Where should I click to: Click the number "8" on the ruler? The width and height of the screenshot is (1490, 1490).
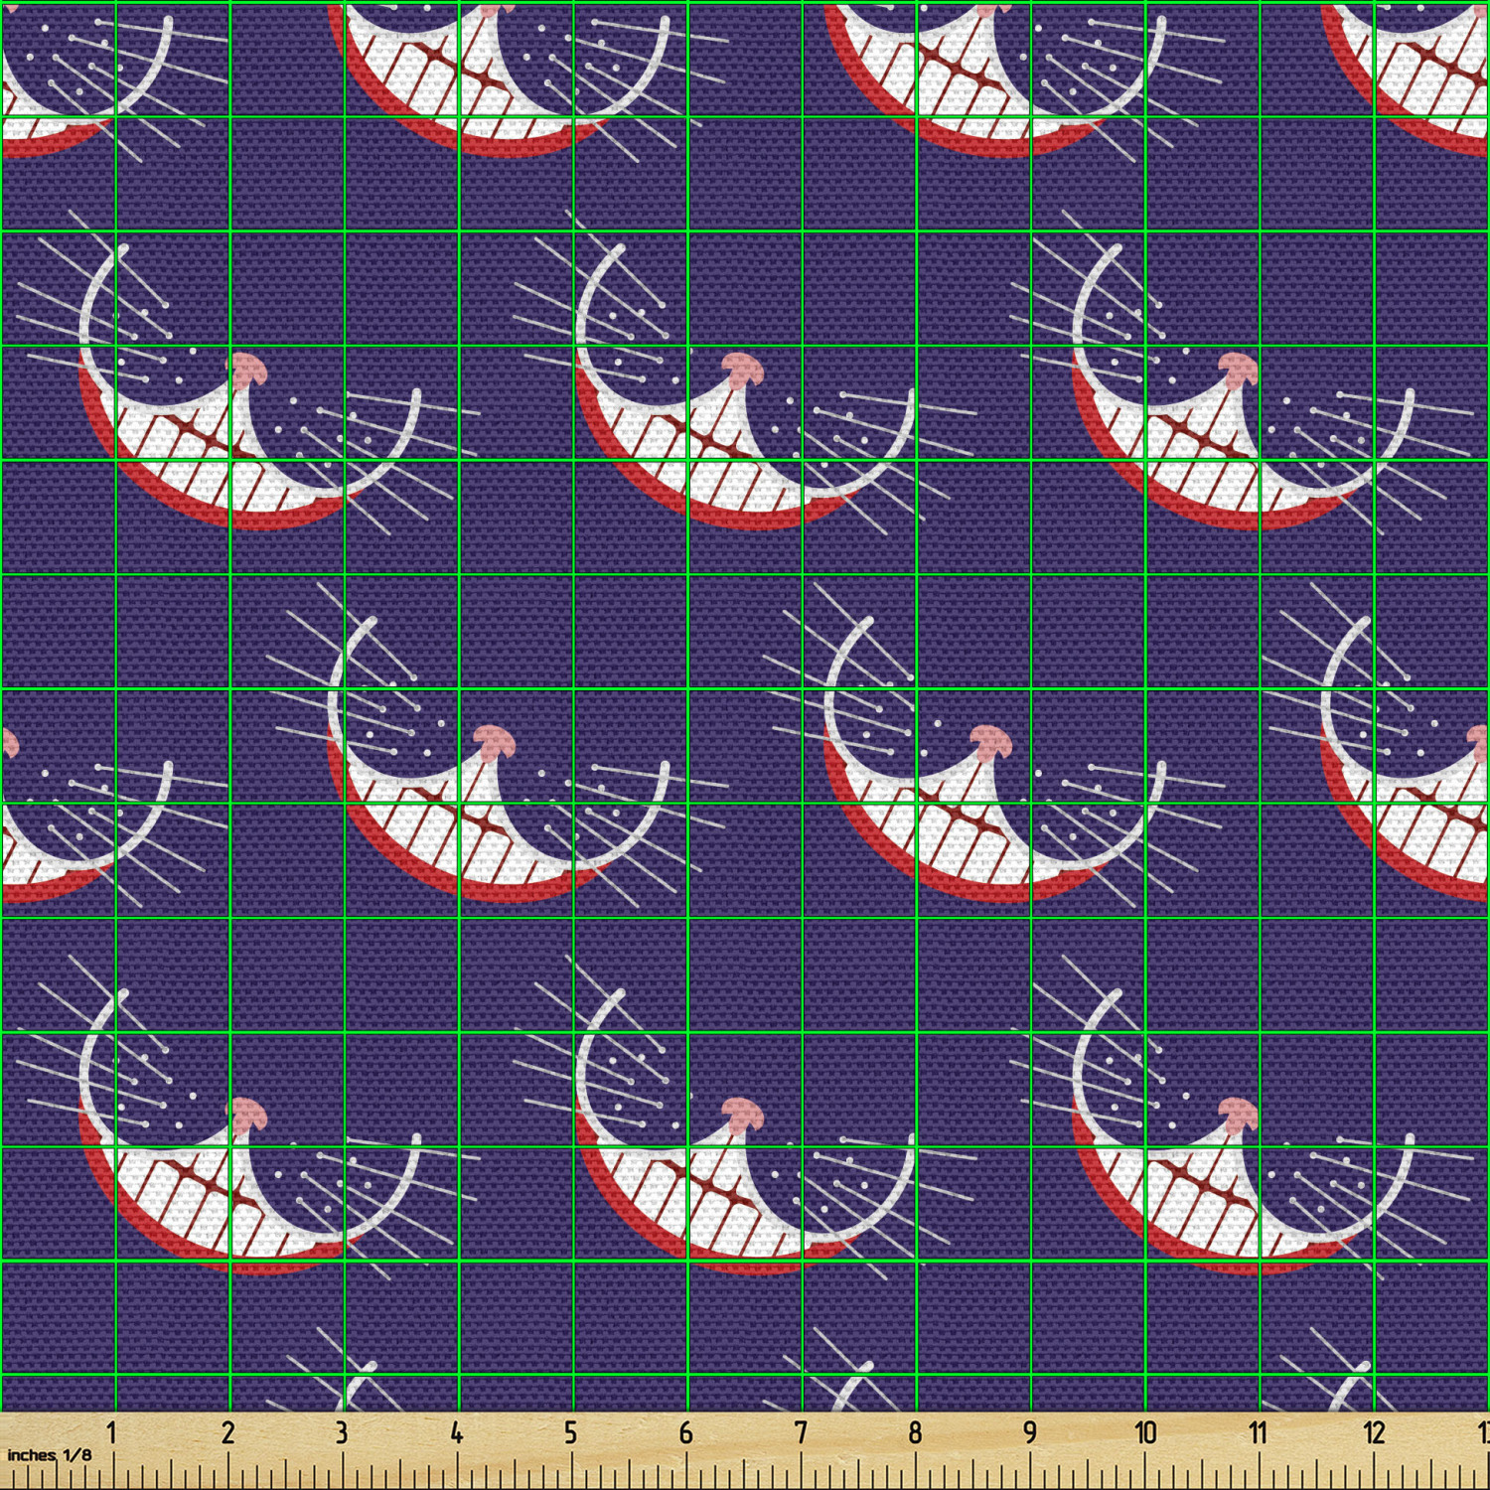pos(915,1432)
